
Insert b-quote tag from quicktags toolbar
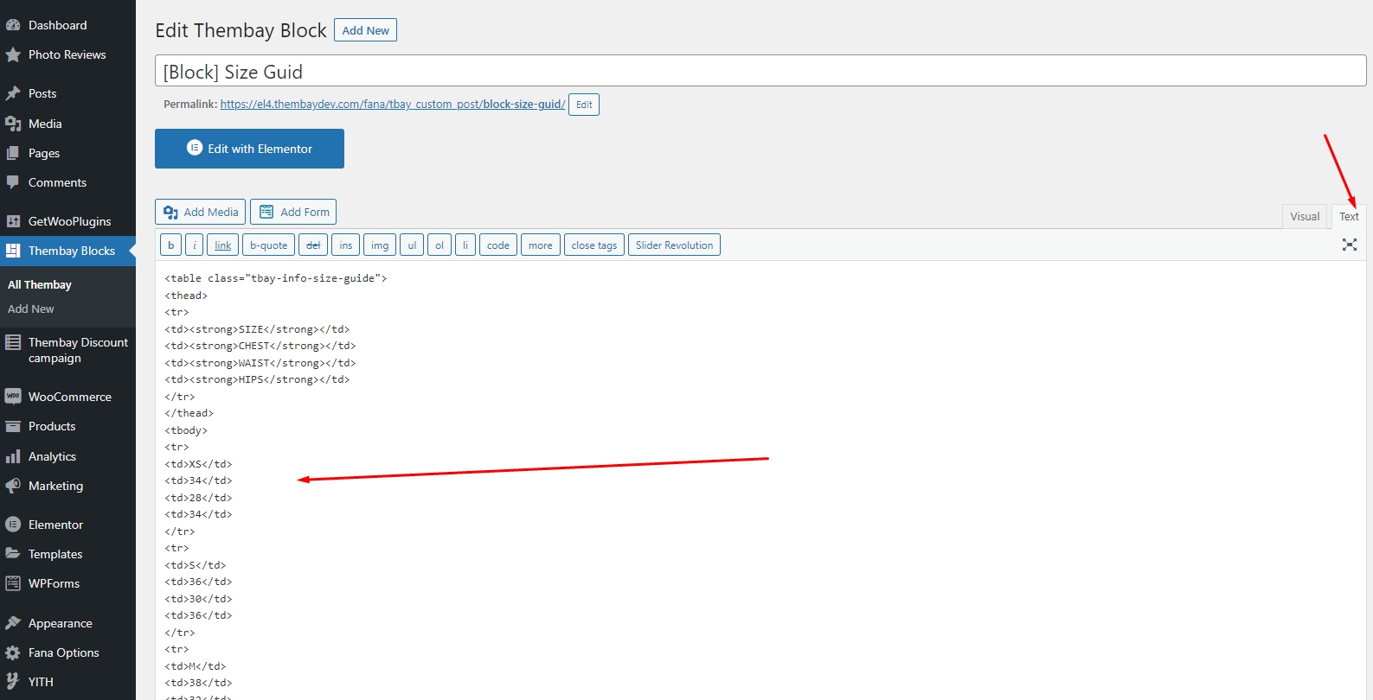(x=268, y=245)
